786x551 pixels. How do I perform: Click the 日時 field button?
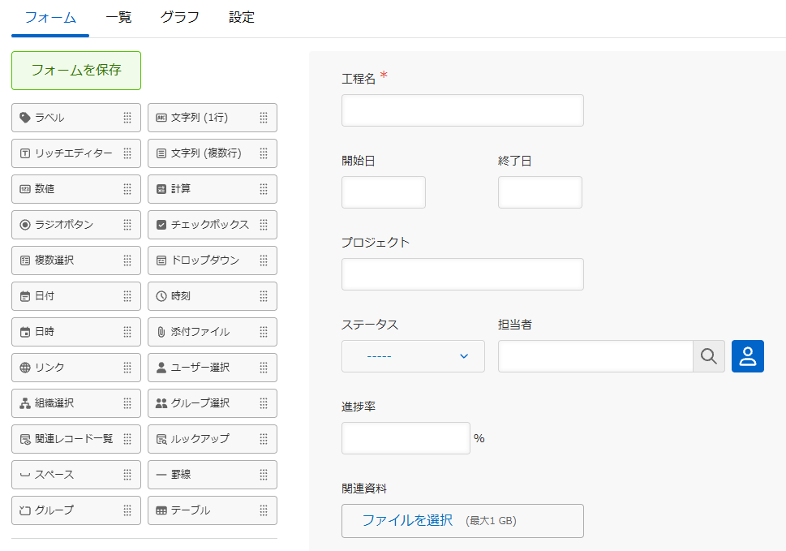[76, 332]
